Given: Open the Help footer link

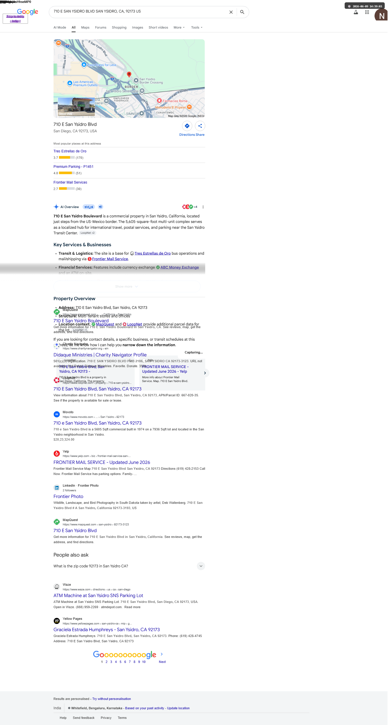Looking at the screenshot, I should tap(63, 718).
